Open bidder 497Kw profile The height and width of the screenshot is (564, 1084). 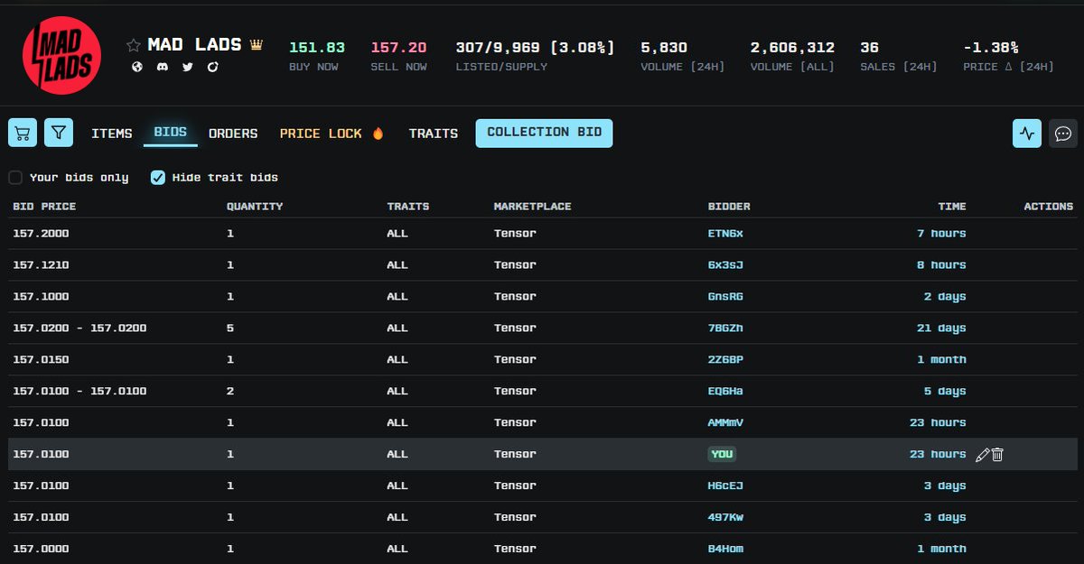click(x=725, y=518)
